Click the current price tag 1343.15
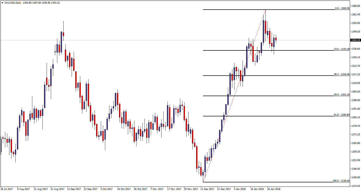Viewport: 361px width, 192px height. [356, 40]
